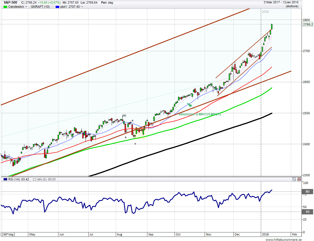
Task: Click the 2400 price axis label
Action: pos(307,144)
